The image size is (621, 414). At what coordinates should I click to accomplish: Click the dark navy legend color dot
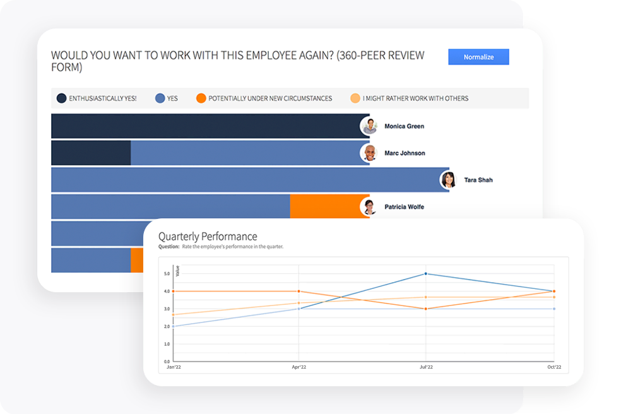coord(62,98)
